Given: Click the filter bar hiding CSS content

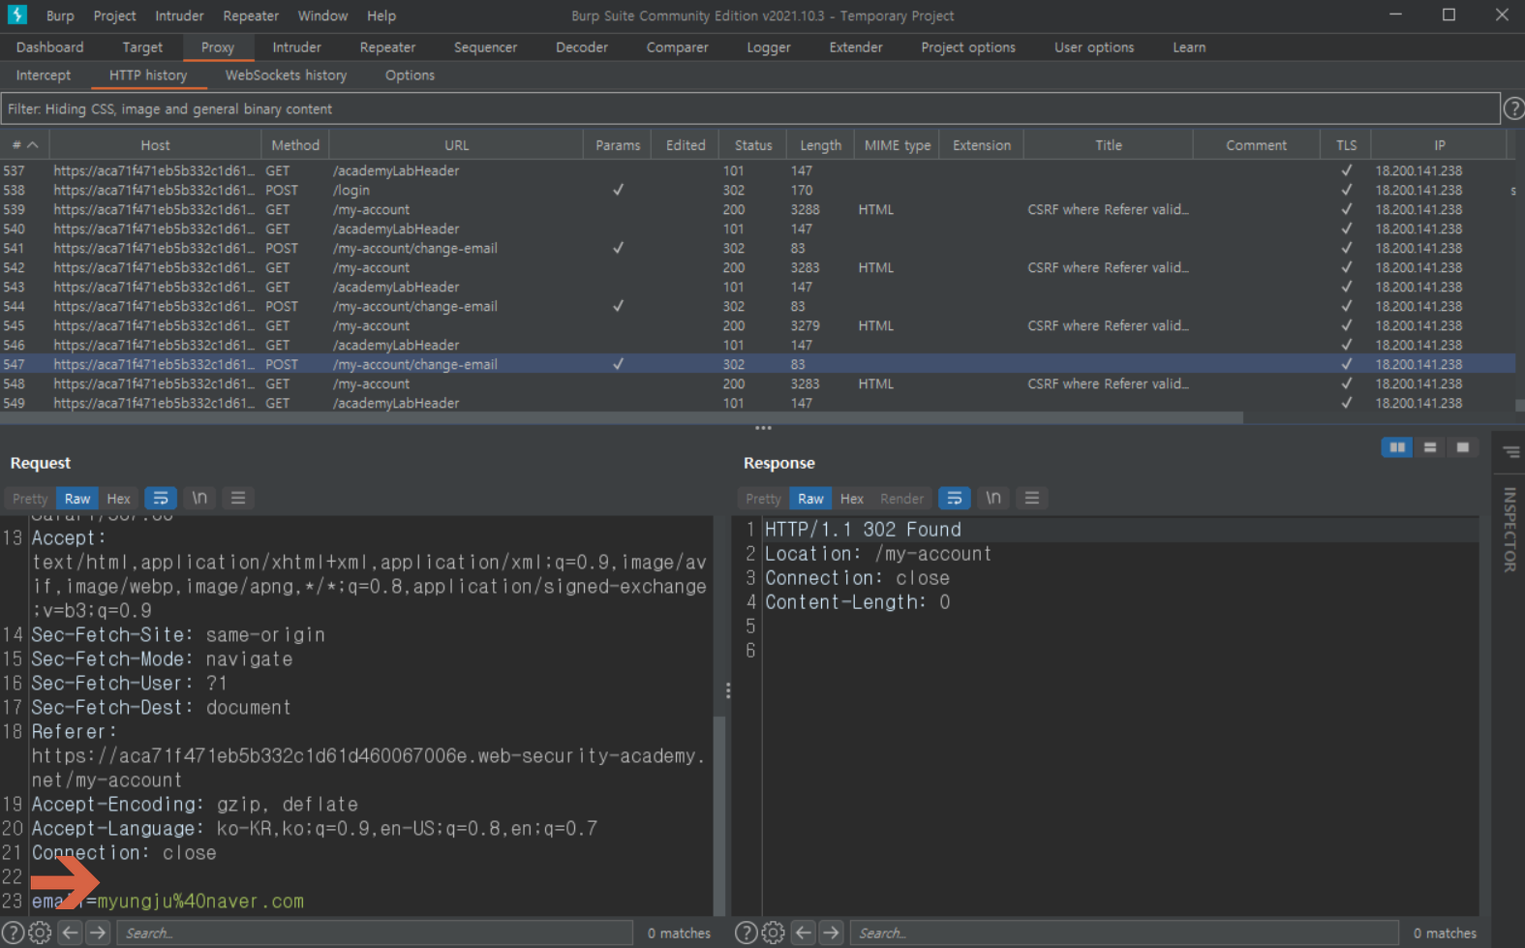Looking at the screenshot, I should [x=750, y=109].
